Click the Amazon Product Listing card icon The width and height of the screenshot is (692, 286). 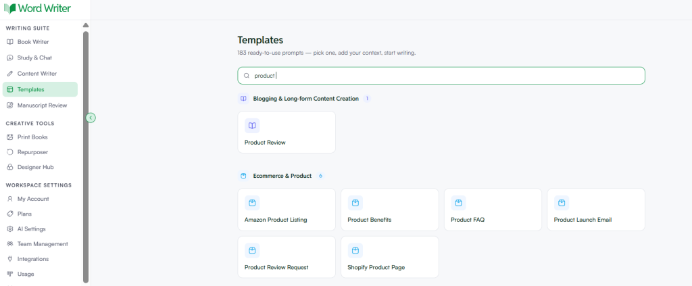pyautogui.click(x=252, y=203)
